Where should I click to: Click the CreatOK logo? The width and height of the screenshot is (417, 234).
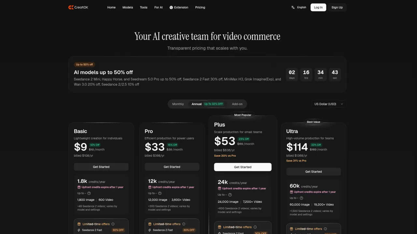[x=78, y=7]
